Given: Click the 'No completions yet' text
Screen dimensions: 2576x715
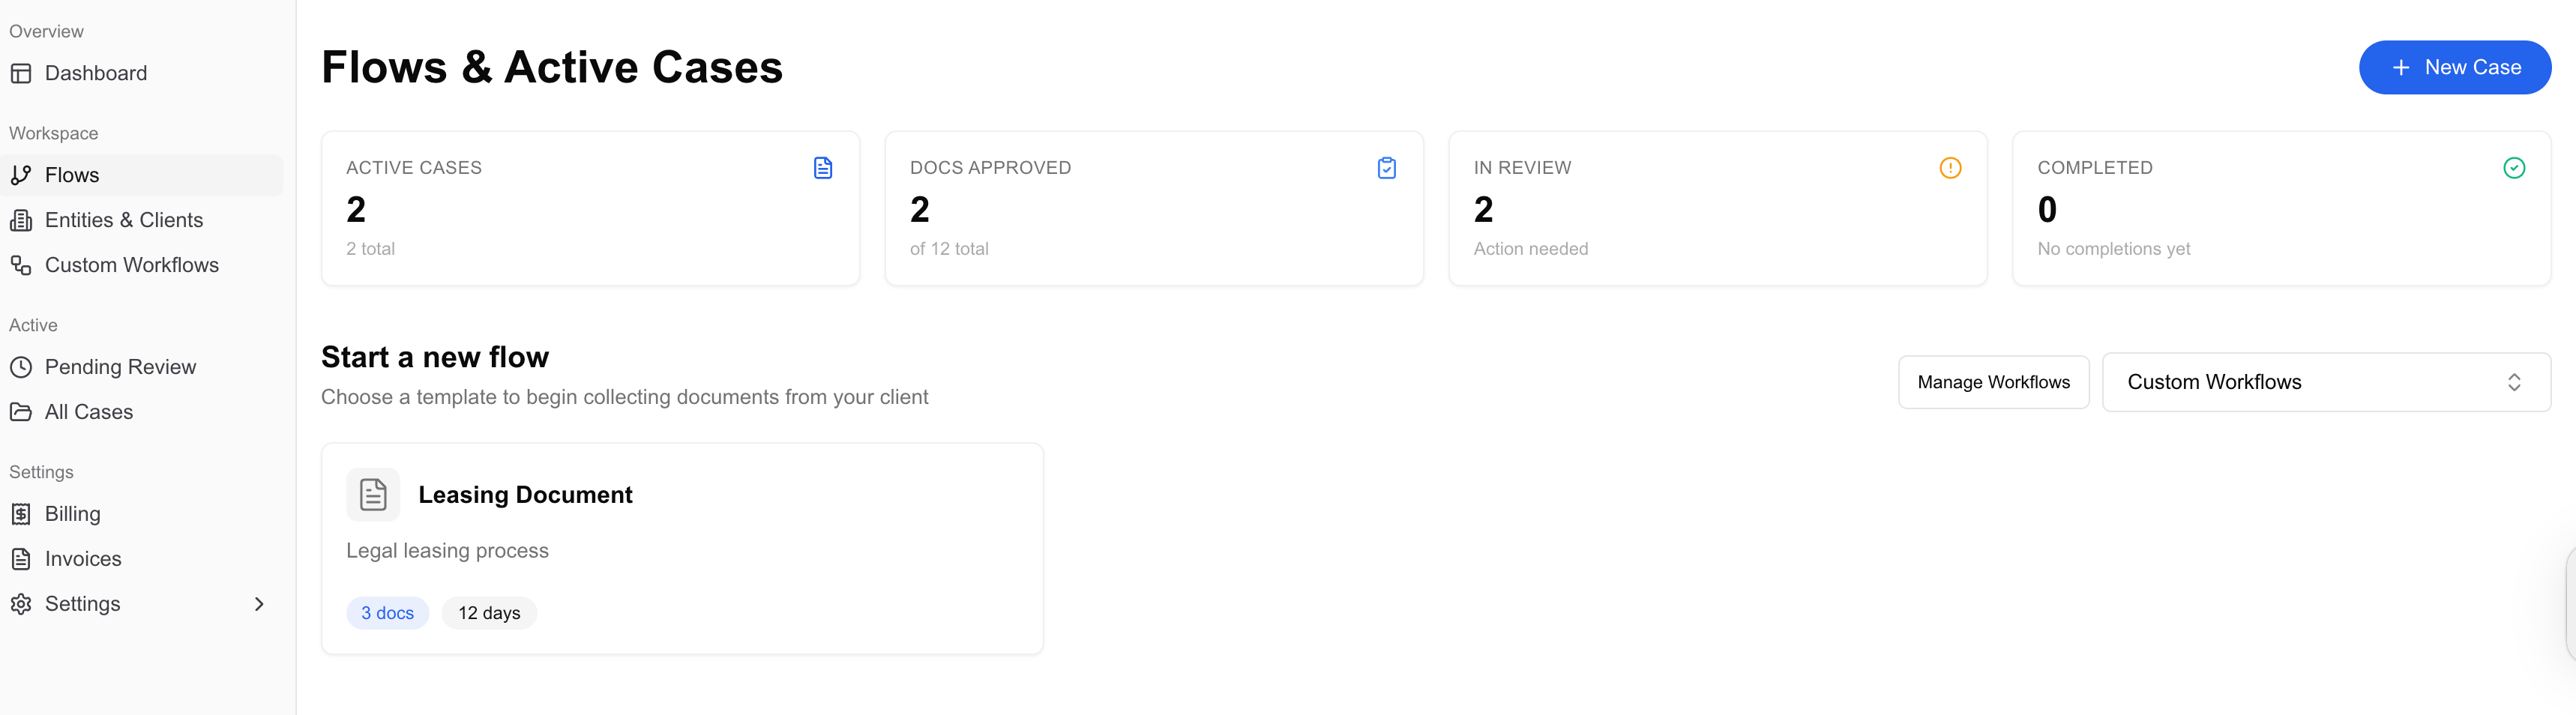Looking at the screenshot, I should pyautogui.click(x=2113, y=249).
